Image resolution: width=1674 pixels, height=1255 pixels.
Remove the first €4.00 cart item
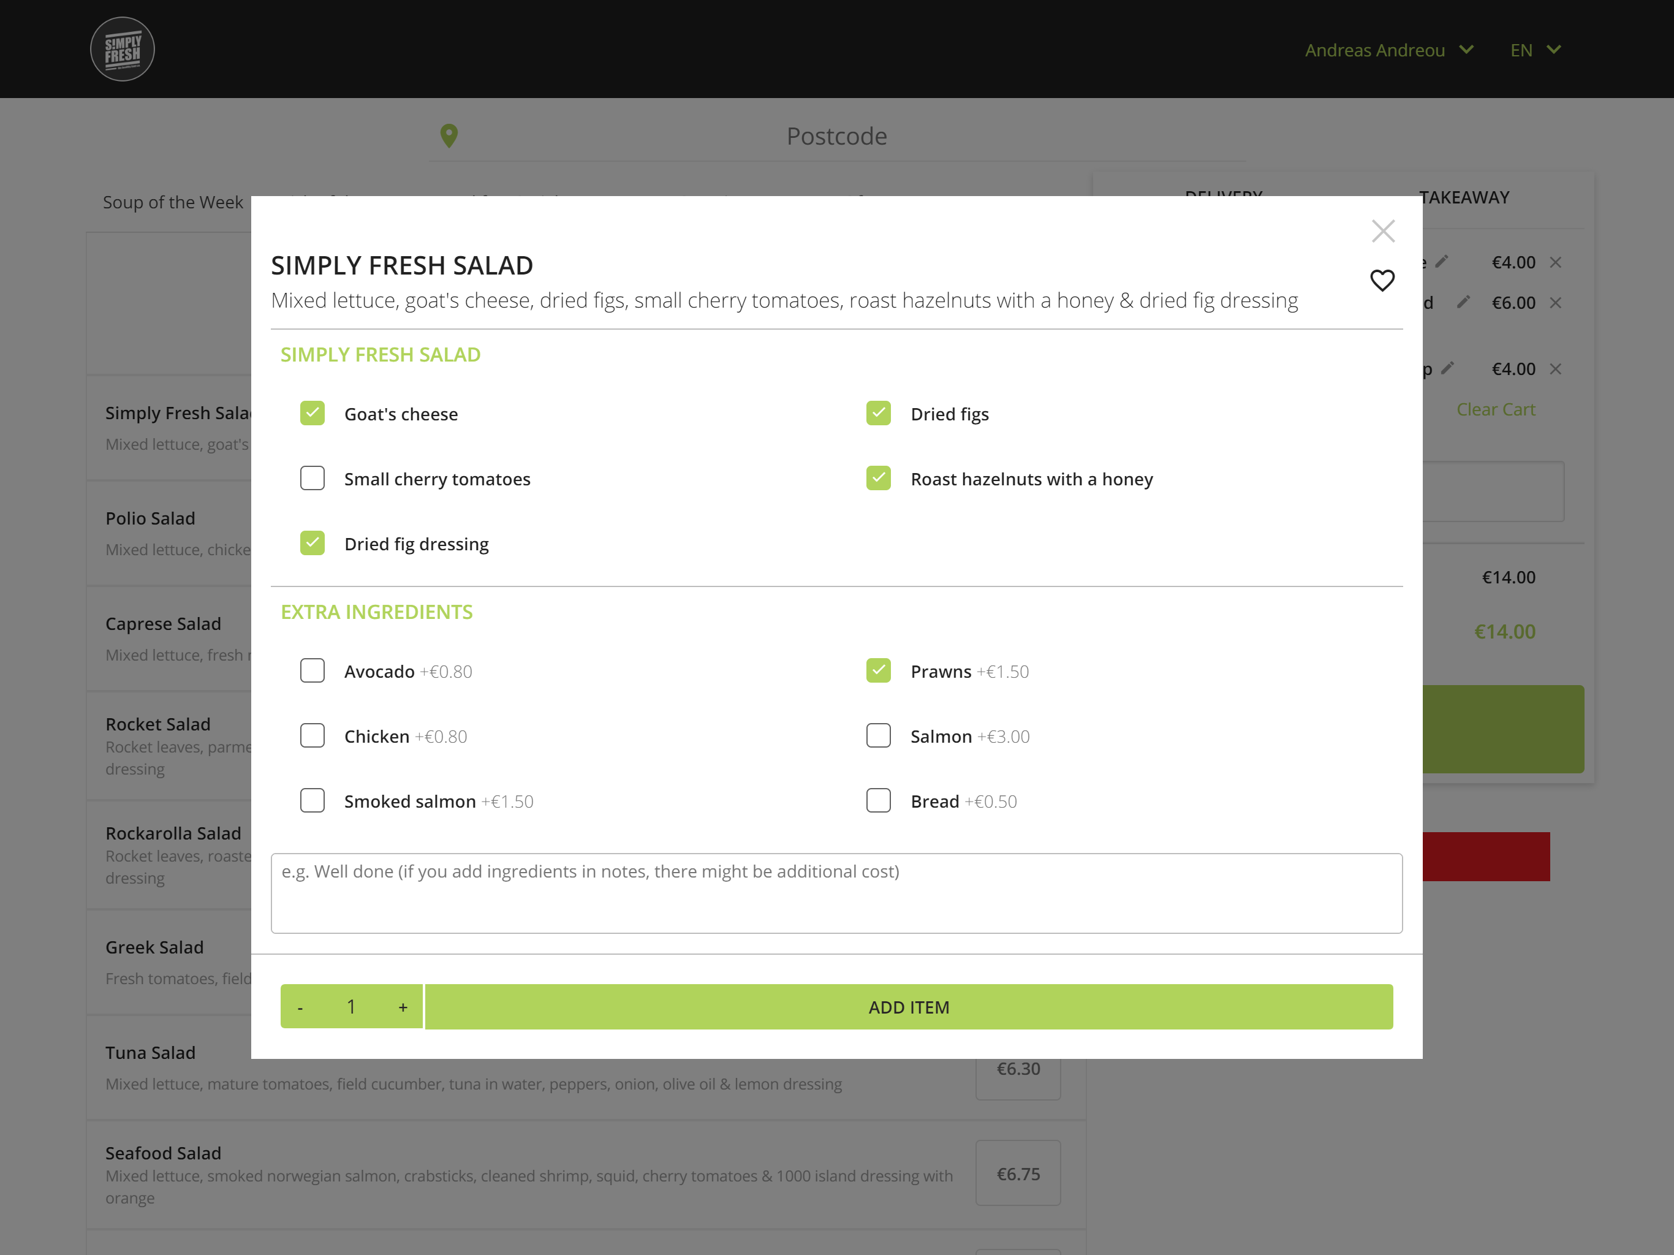click(1555, 263)
